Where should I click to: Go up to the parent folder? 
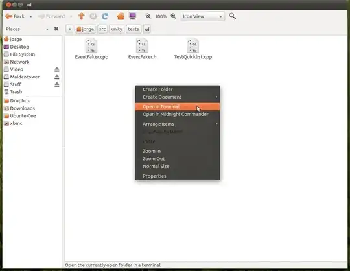click(x=82, y=16)
